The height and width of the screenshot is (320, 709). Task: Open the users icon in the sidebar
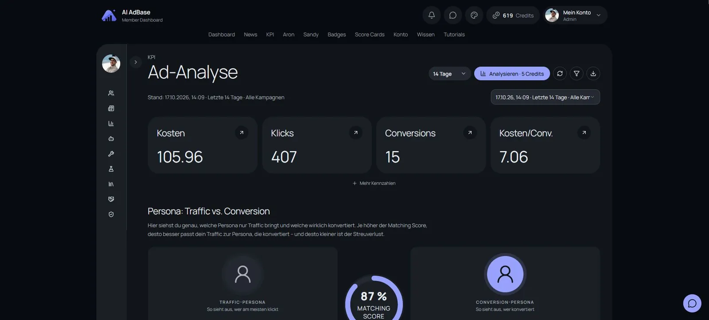(x=111, y=93)
